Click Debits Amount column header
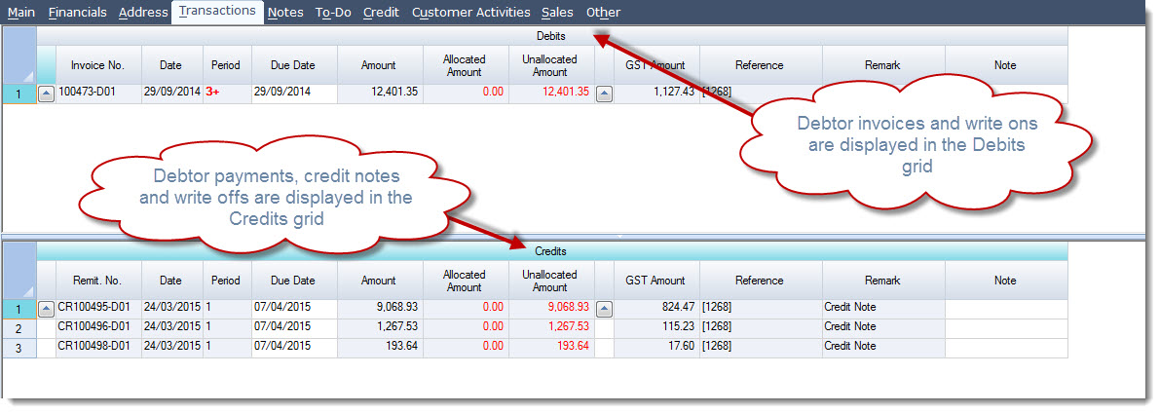This screenshot has width=1160, height=413. tap(380, 65)
